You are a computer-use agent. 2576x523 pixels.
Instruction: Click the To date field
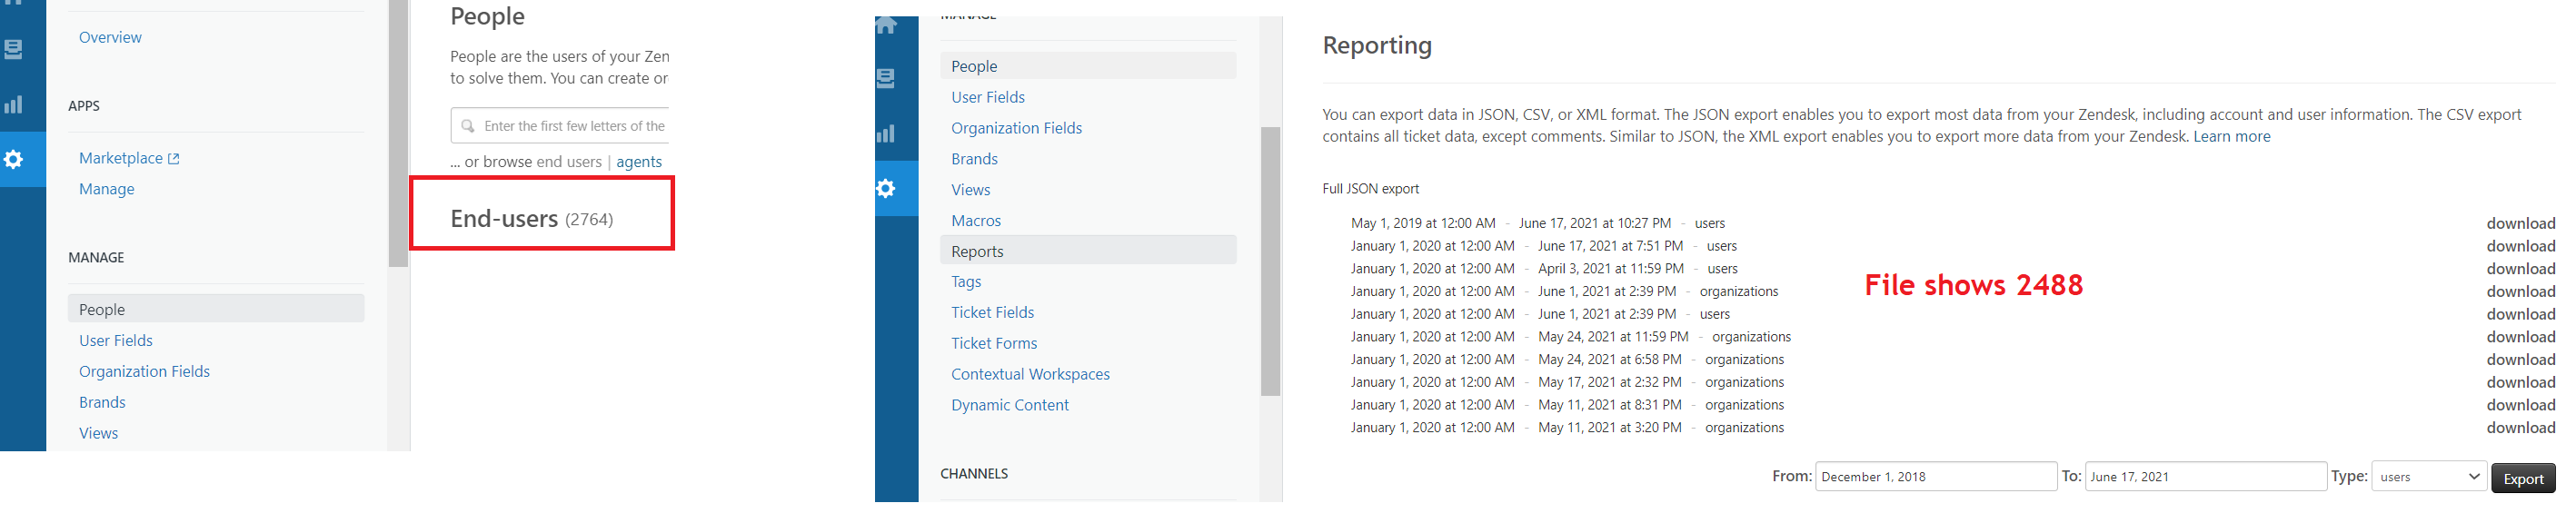(x=2204, y=477)
